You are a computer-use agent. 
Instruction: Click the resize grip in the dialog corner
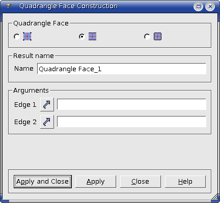215,197
